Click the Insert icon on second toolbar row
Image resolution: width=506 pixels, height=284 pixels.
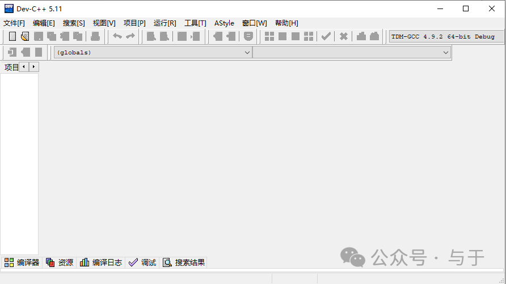coord(12,52)
